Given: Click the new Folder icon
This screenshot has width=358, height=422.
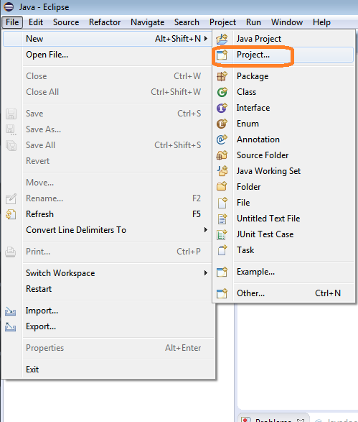Looking at the screenshot, I should [x=222, y=187].
